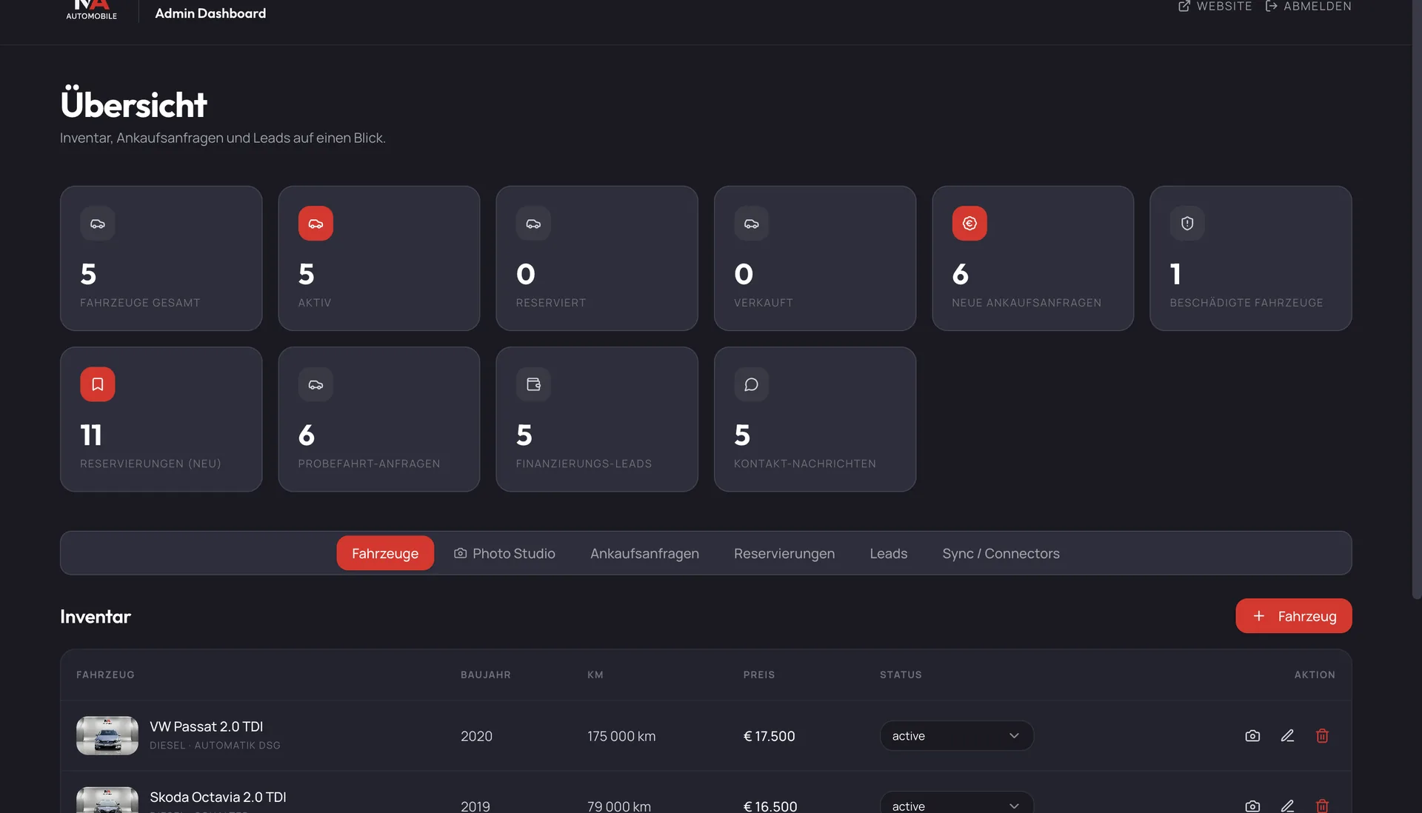Click the price € 16.500
Screen dimensions: 1422x813
[x=770, y=806]
